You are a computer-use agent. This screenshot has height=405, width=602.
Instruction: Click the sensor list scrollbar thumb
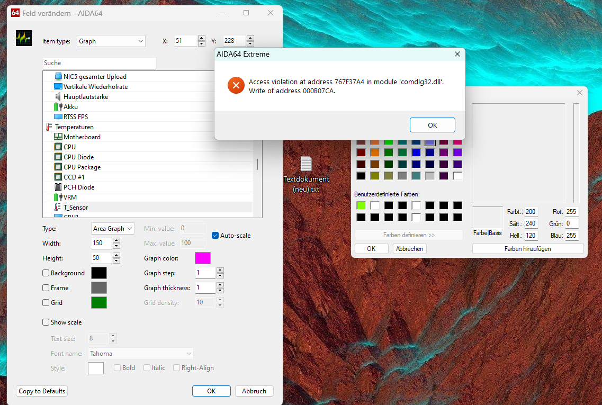pyautogui.click(x=257, y=165)
